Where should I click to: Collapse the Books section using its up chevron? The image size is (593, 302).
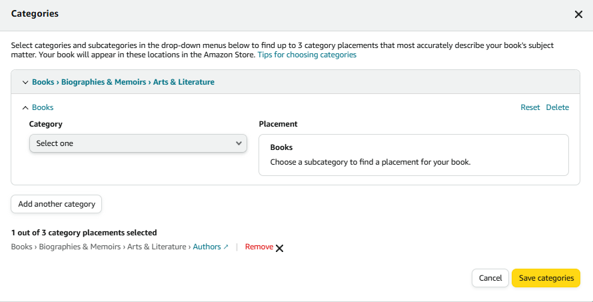click(25, 108)
